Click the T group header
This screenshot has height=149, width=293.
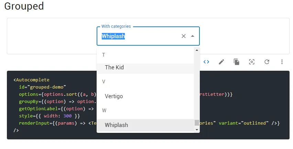[x=104, y=55]
